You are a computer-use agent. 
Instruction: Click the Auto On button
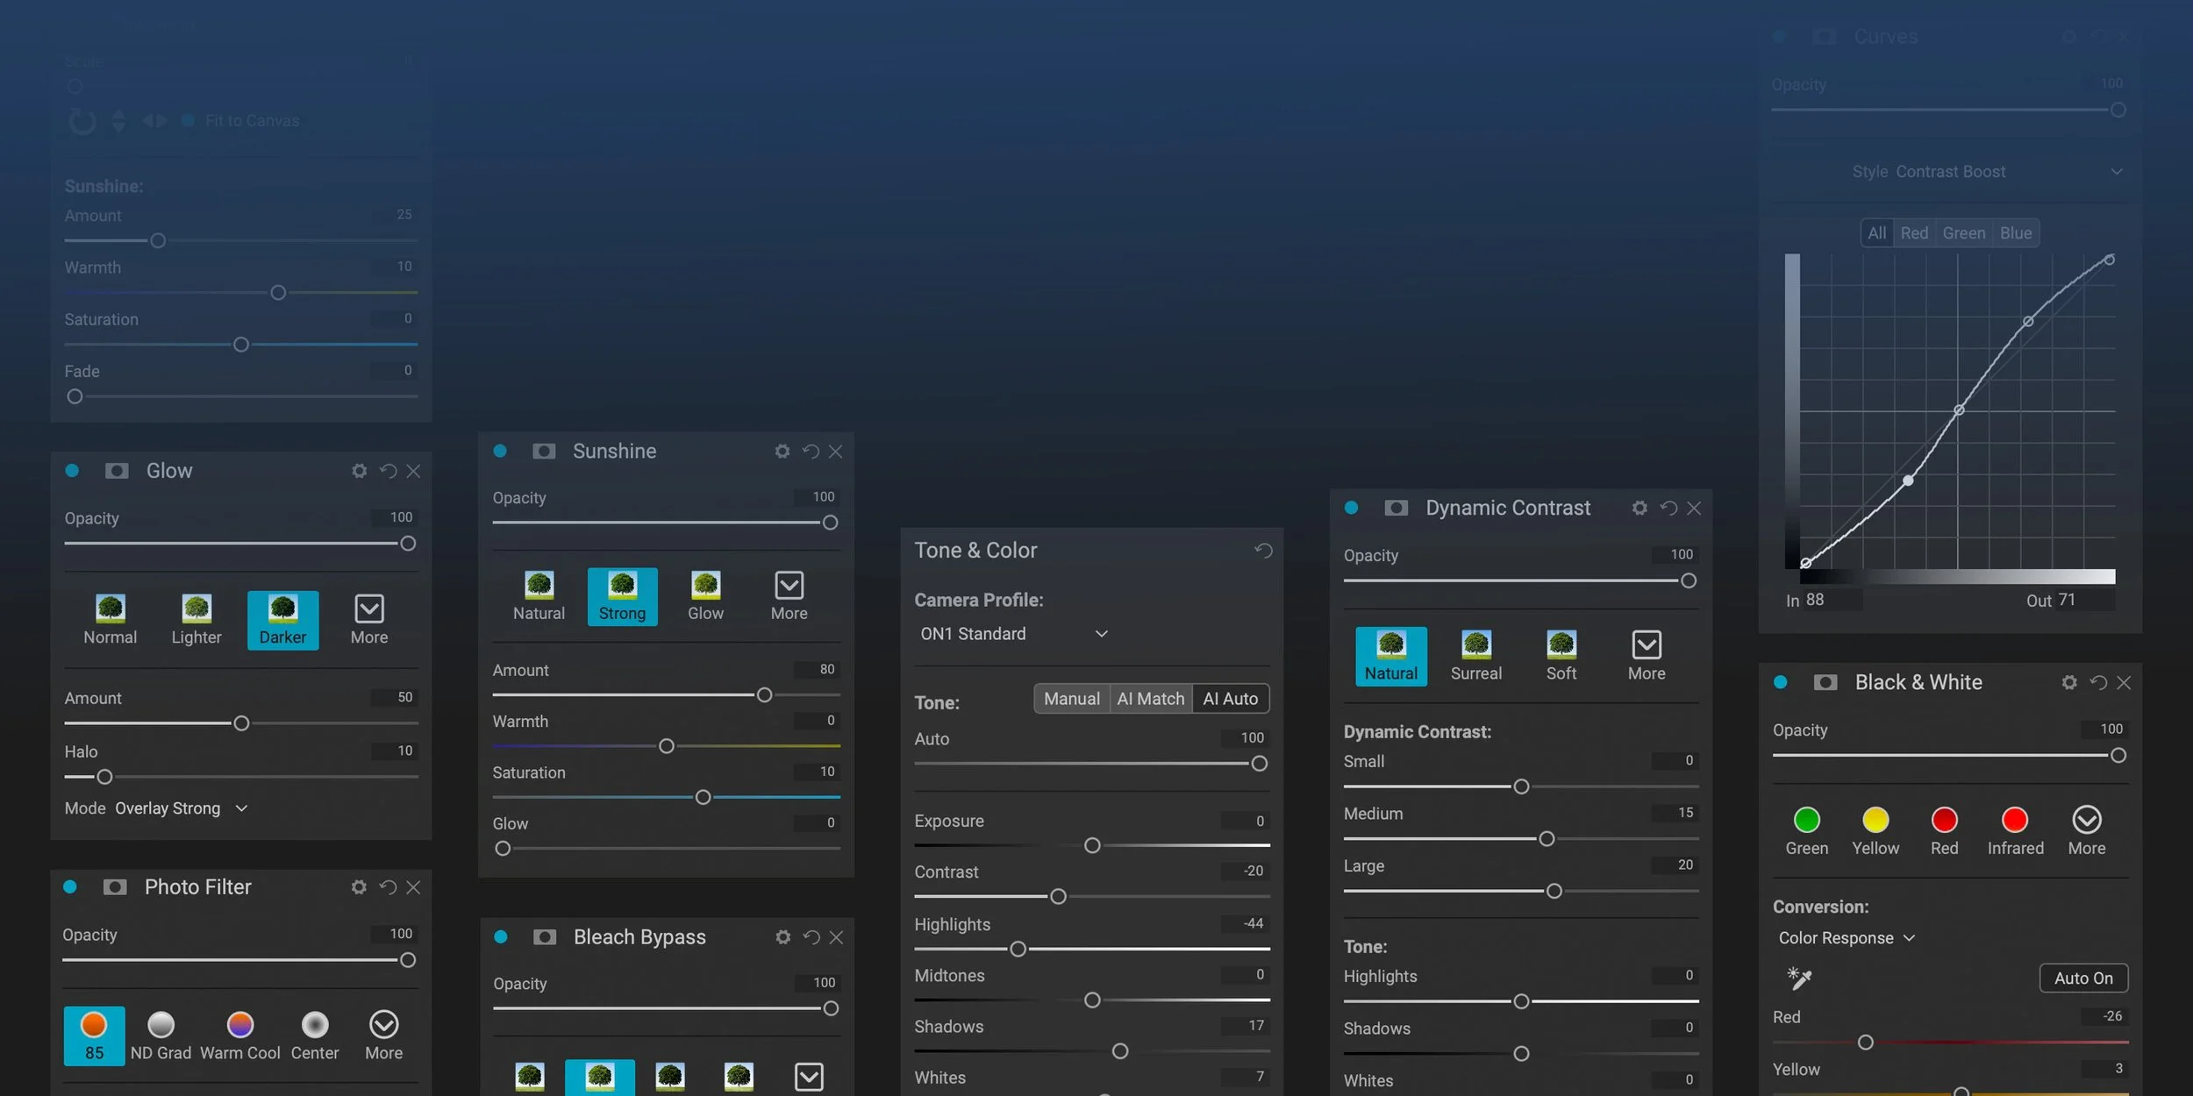click(x=2083, y=979)
